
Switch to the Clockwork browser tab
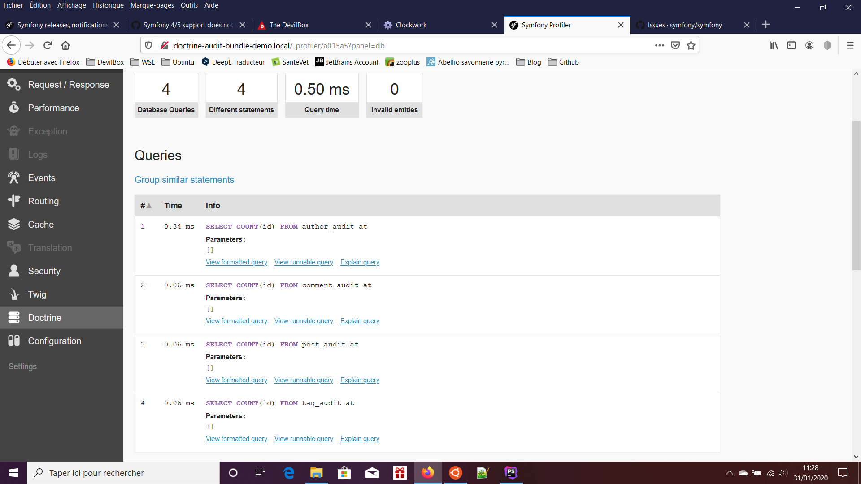[x=411, y=25]
